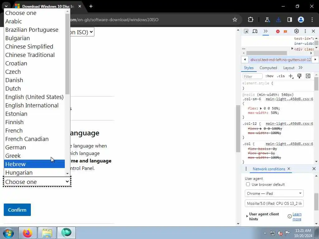
Task: Open the File Explorer taskbar icon
Action: (x=47, y=233)
